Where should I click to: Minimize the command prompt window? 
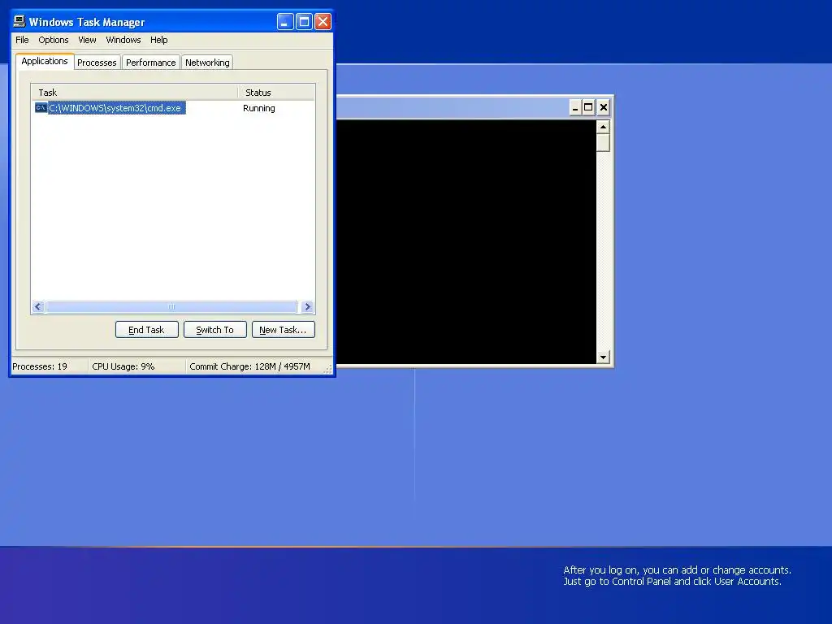tap(575, 108)
